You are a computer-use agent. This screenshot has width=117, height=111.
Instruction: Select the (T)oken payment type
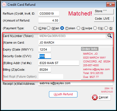point(62,28)
